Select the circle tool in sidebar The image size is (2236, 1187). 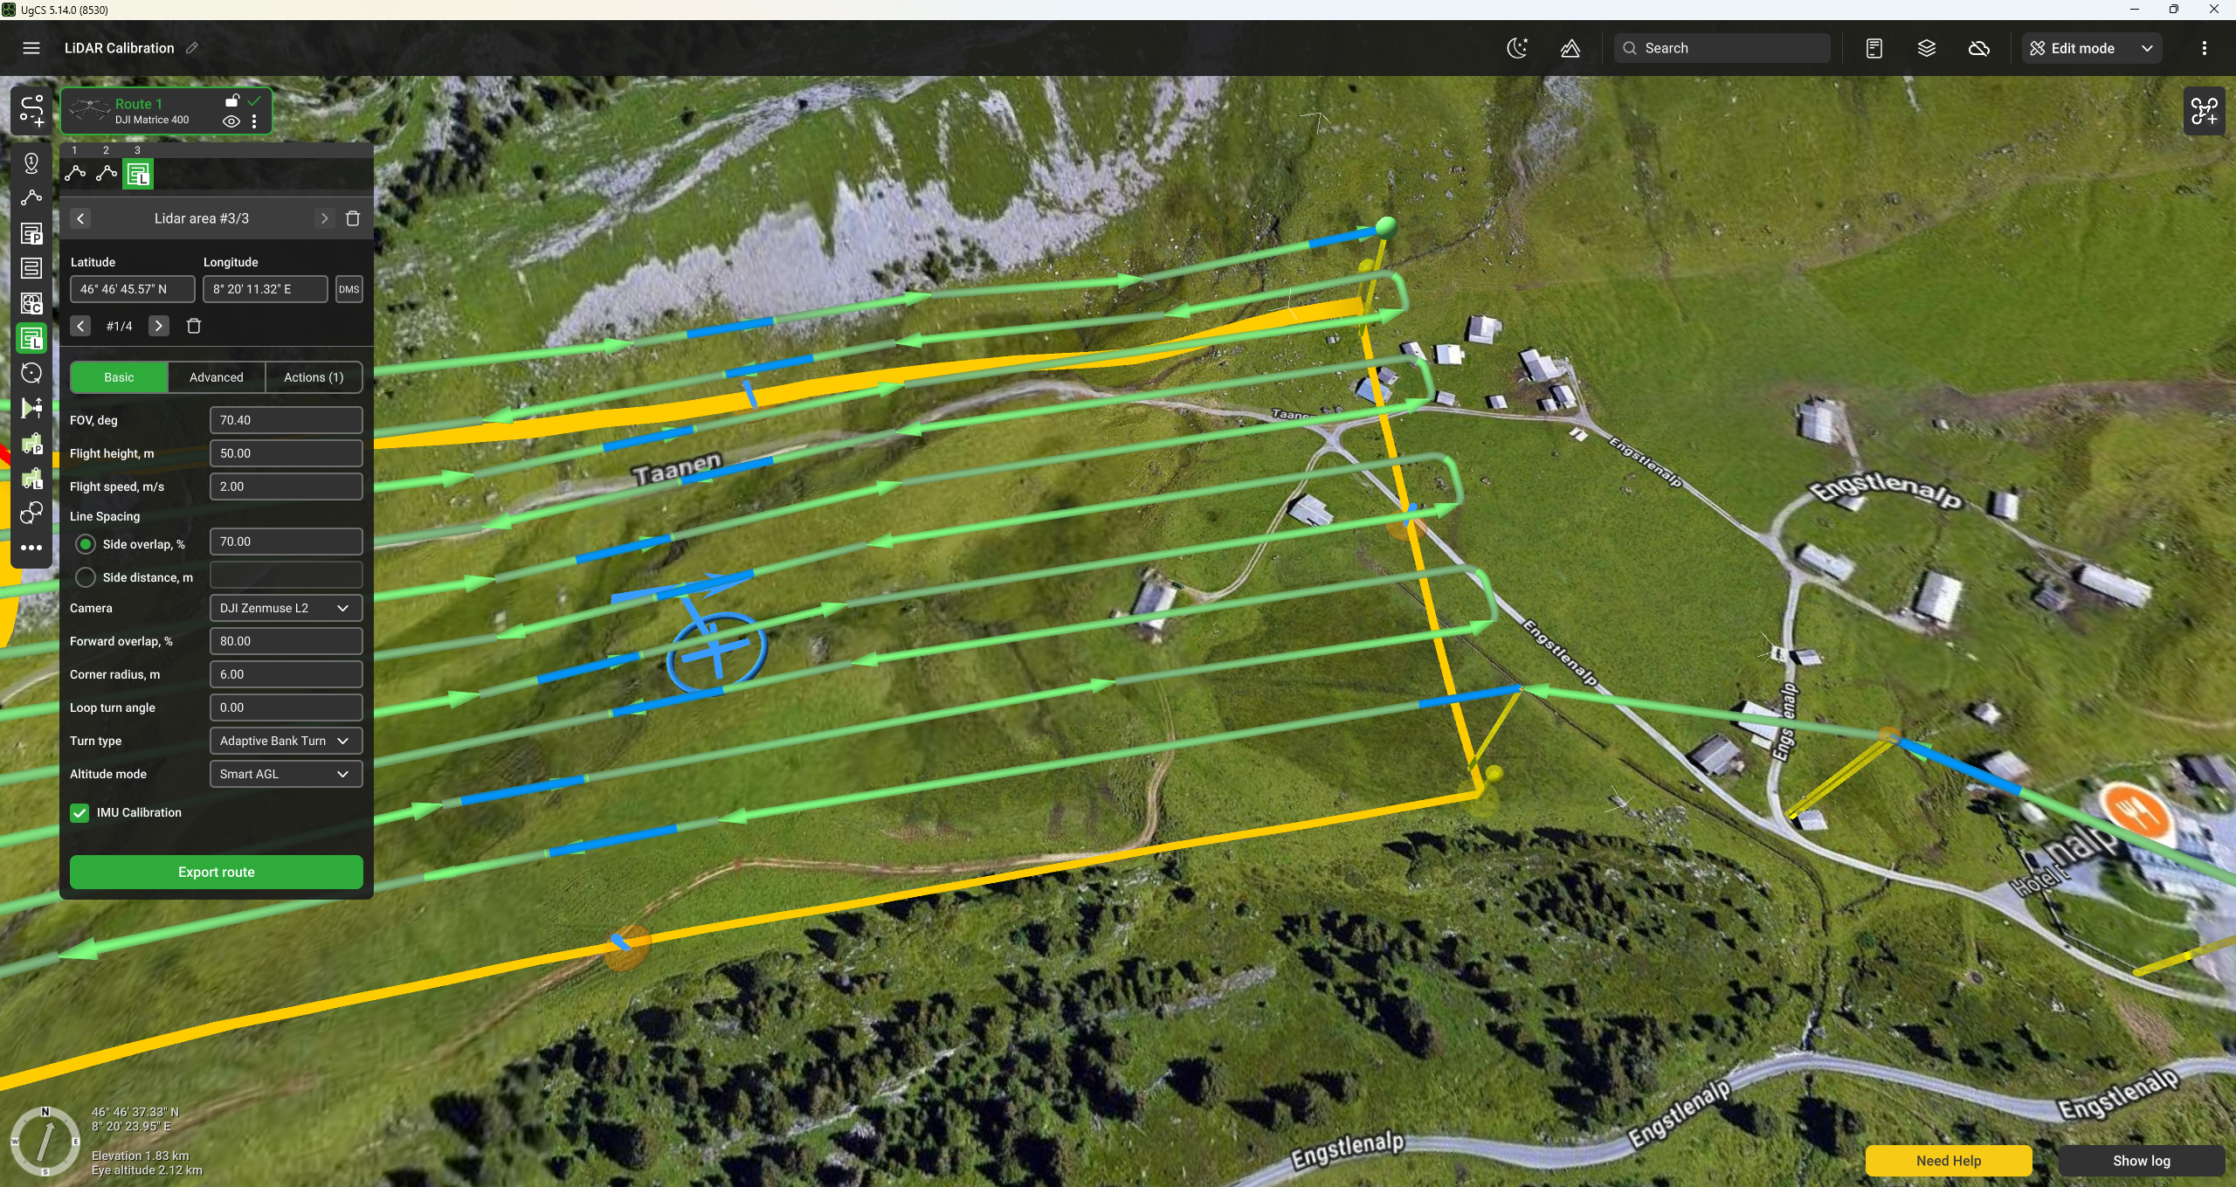pos(31,373)
